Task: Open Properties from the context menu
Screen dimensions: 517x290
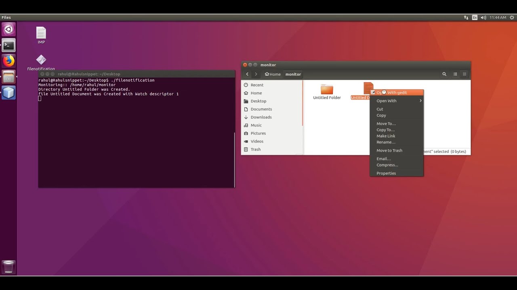Action: point(397,173)
